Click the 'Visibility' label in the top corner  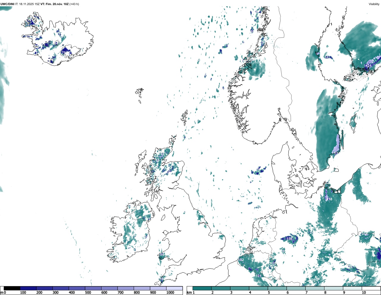(x=374, y=4)
